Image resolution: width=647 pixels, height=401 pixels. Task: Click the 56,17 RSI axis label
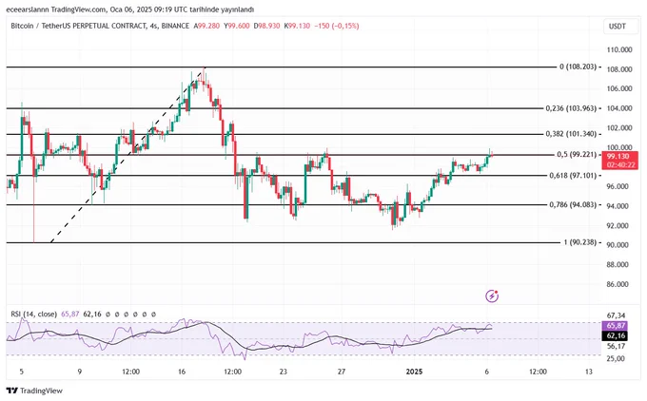(616, 347)
